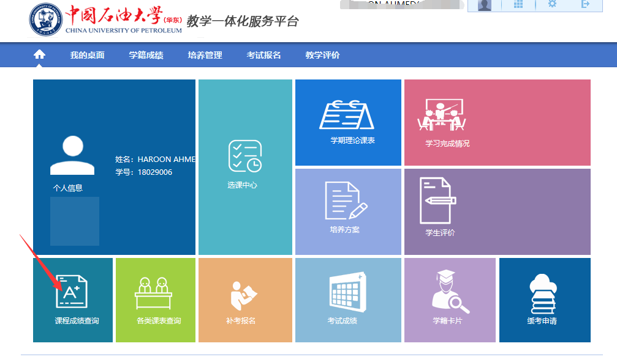Screen dimensions: 617x357
Task: Click the 个人信息 profile avatar
Action: coord(73,156)
